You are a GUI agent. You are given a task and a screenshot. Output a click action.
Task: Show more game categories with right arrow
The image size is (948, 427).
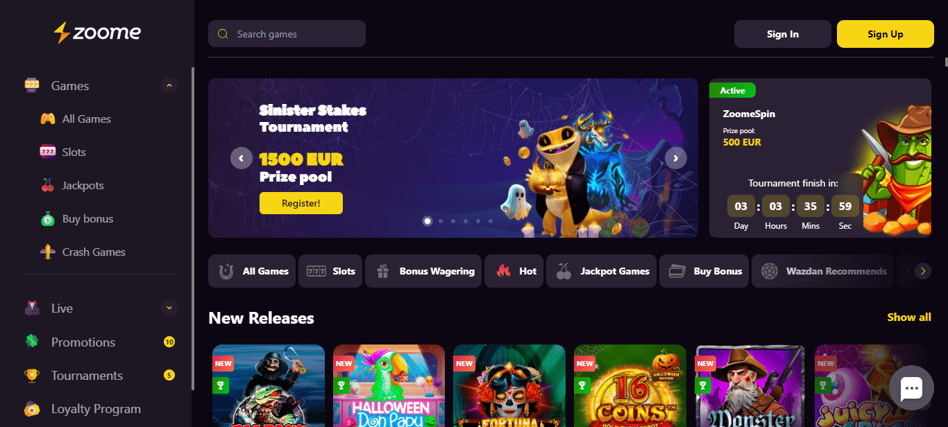(x=922, y=271)
